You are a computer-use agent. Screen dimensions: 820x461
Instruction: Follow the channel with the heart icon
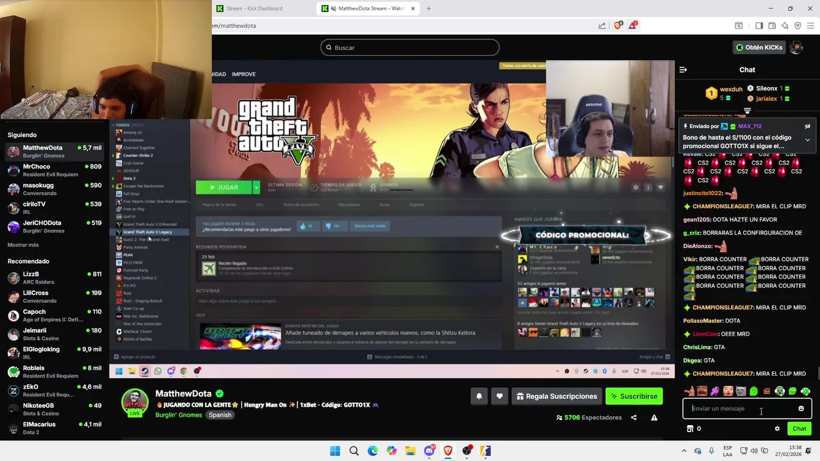point(500,396)
